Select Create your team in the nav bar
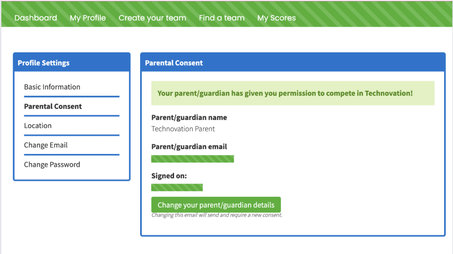 (152, 18)
